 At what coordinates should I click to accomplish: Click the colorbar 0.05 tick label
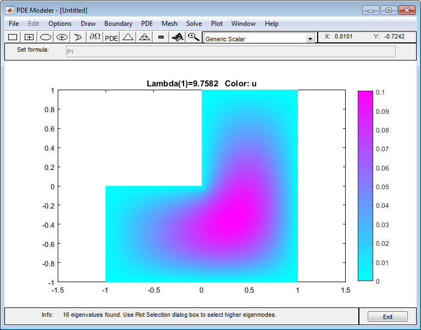tap(383, 187)
